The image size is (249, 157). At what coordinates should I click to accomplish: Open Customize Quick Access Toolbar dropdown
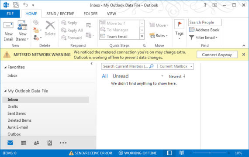(x=33, y=5)
